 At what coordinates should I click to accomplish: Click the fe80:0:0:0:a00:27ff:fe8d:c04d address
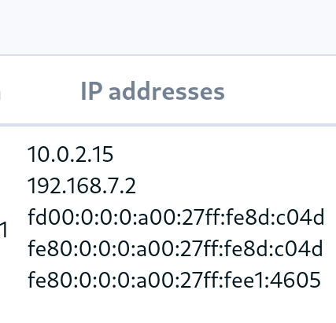click(175, 248)
